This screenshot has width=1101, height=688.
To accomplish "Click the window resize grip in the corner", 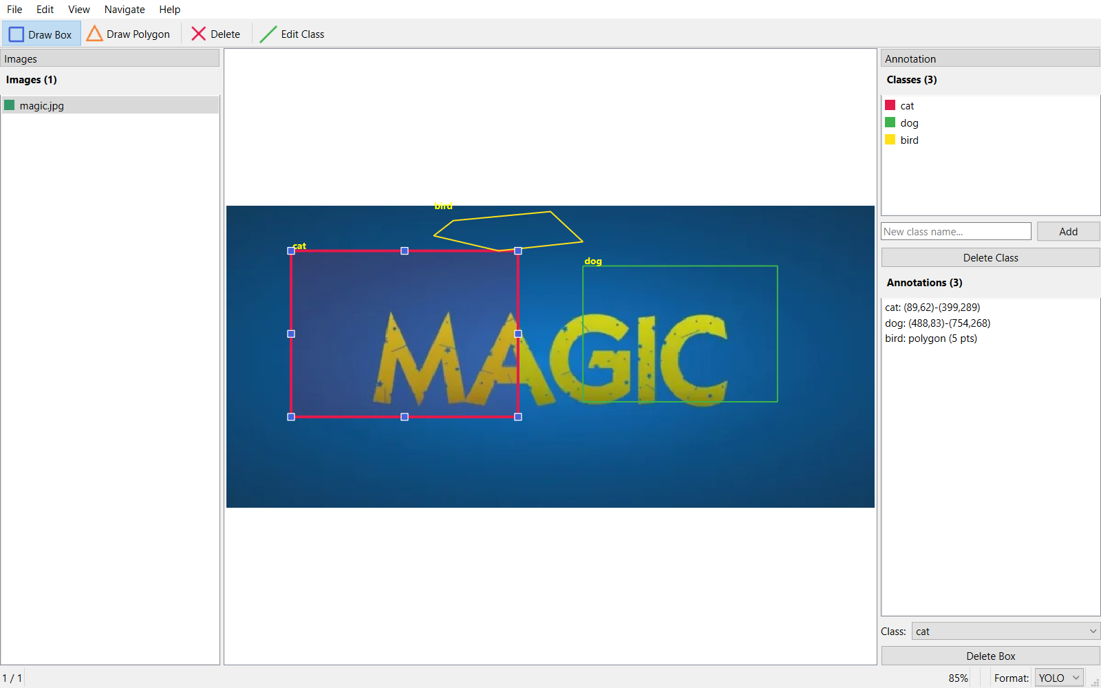I will (x=1095, y=682).
